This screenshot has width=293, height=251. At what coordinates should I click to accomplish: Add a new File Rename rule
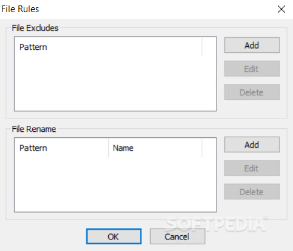click(x=252, y=145)
